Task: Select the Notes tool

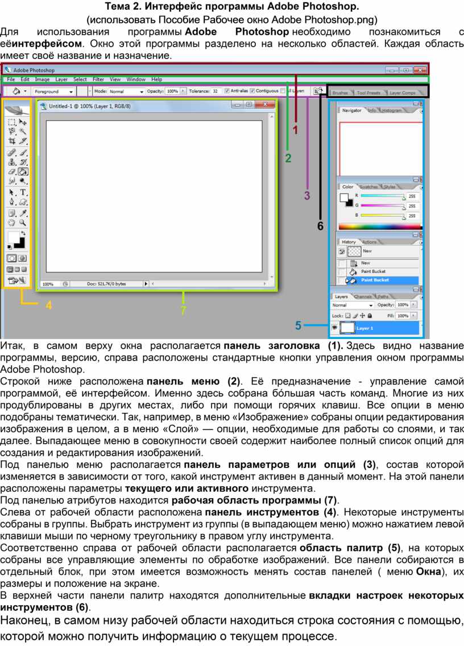Action: [x=12, y=213]
